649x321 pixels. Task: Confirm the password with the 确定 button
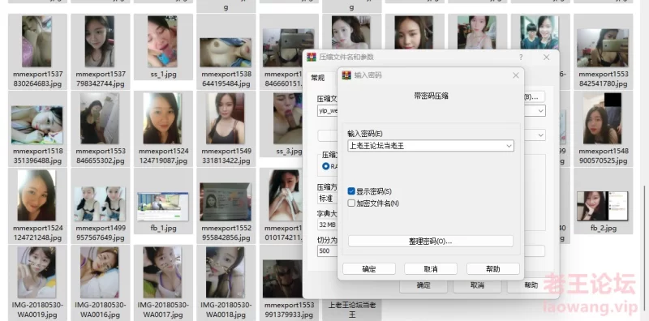coord(369,269)
